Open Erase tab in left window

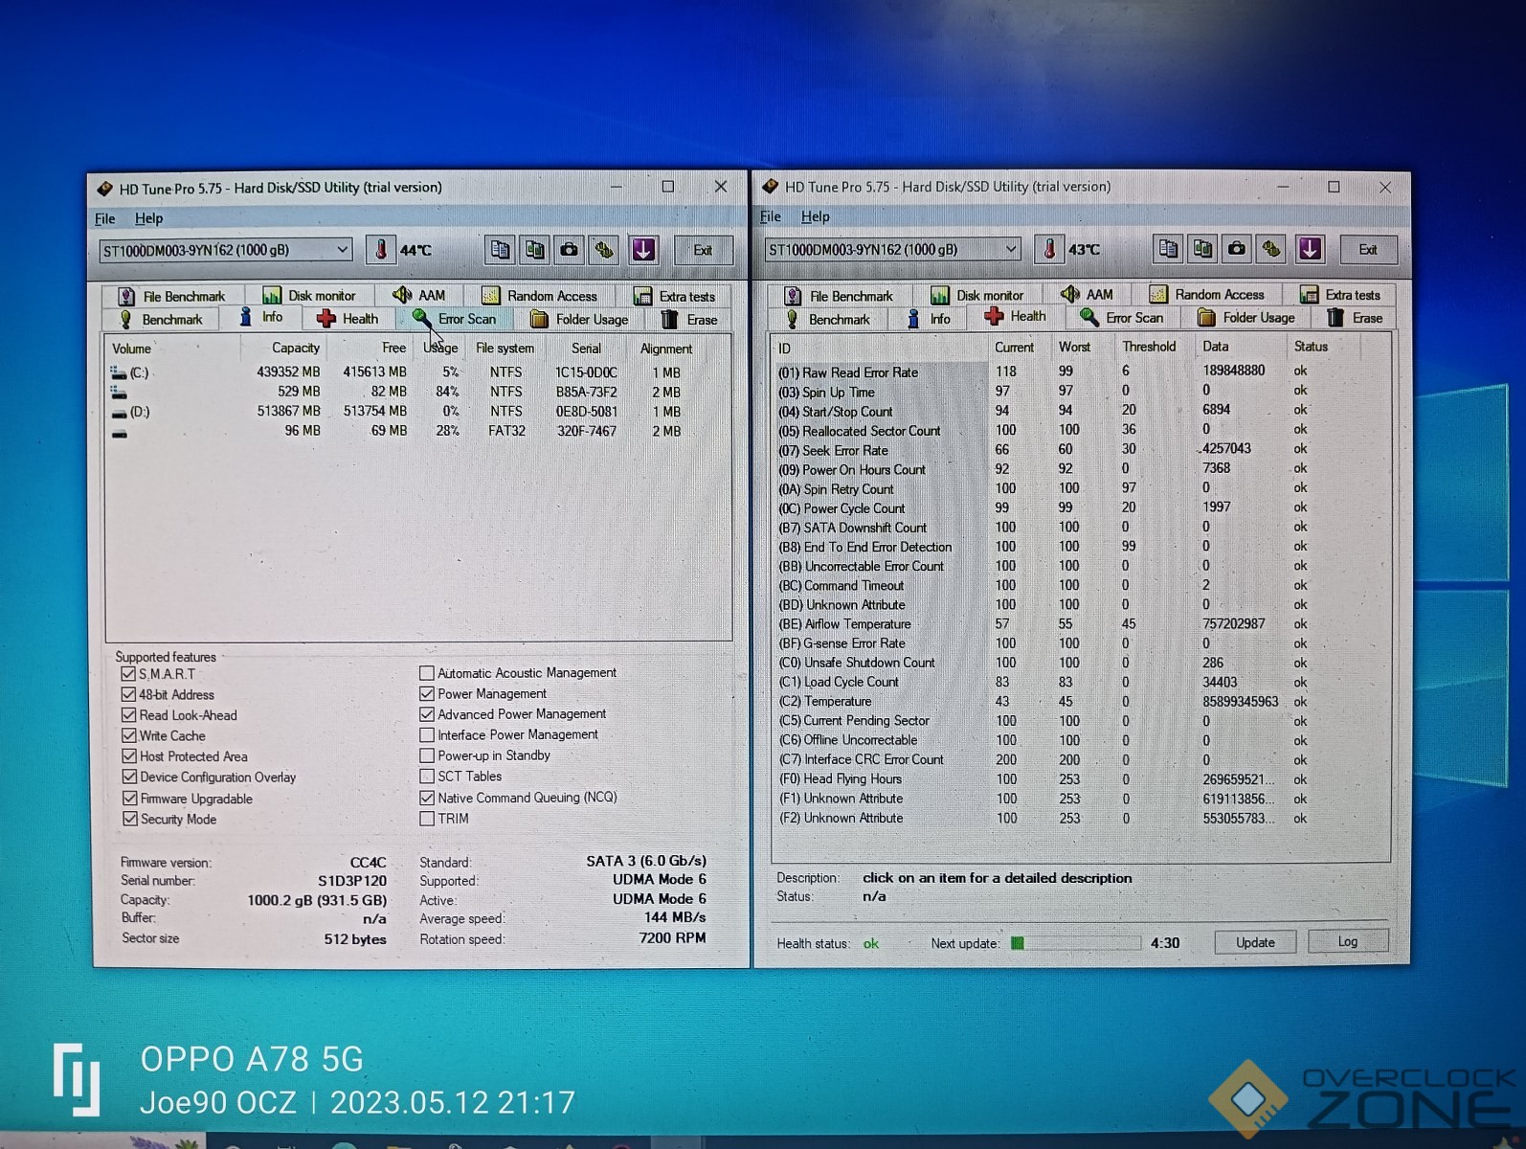coord(689,320)
